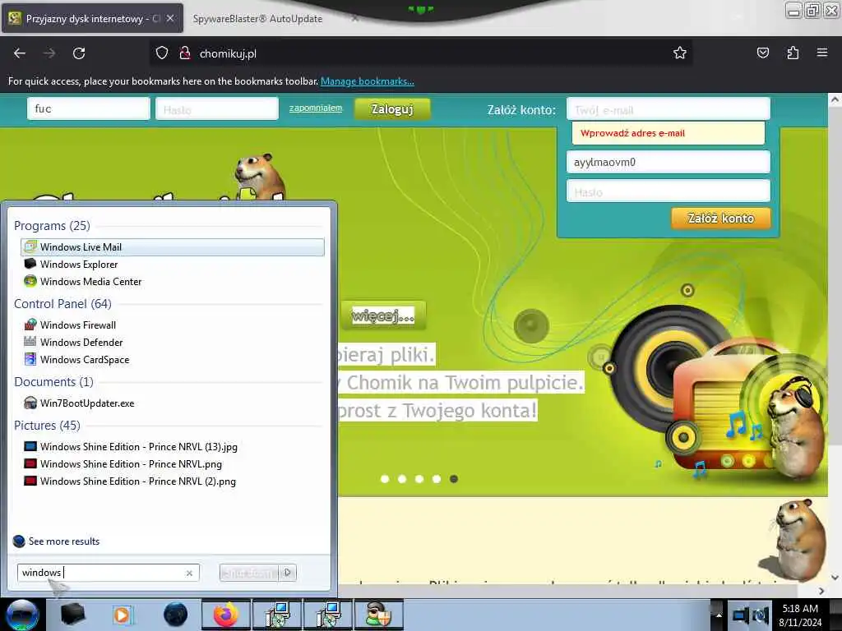Open shutdown options arrow button
This screenshot has height=631, width=842.
tap(288, 573)
